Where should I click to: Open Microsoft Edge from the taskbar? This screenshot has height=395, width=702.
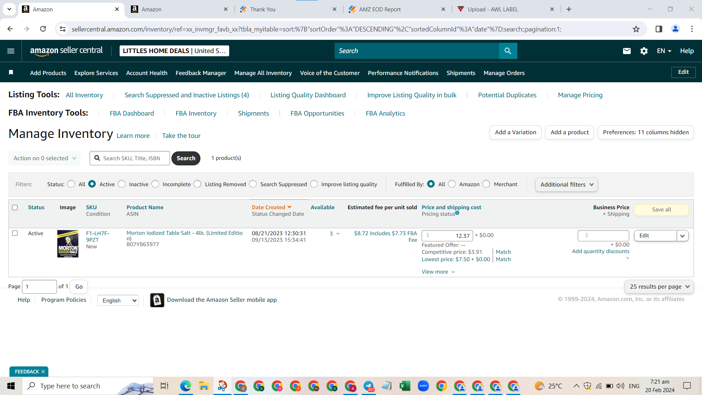[185, 386]
